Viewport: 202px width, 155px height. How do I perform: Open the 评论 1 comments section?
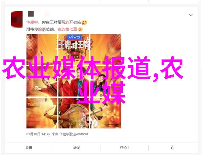(125, 148)
